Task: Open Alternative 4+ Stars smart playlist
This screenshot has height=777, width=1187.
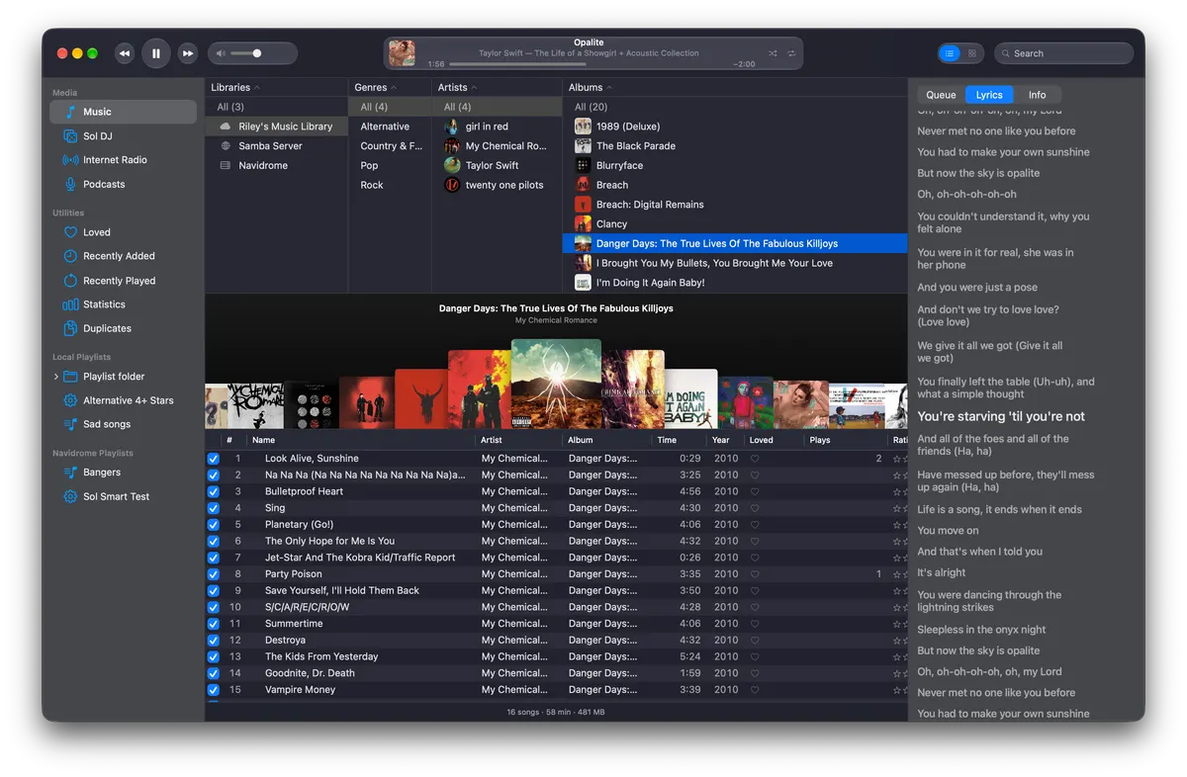Action: (x=124, y=400)
